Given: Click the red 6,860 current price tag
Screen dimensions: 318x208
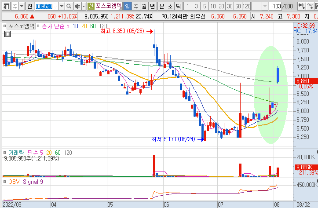Looking at the screenshot, I should pyautogui.click(x=306, y=81).
